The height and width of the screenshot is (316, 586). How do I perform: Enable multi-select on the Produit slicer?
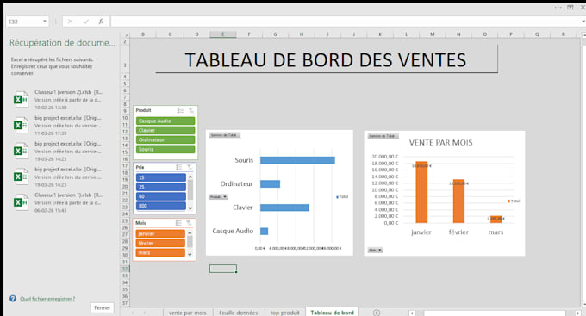180,110
